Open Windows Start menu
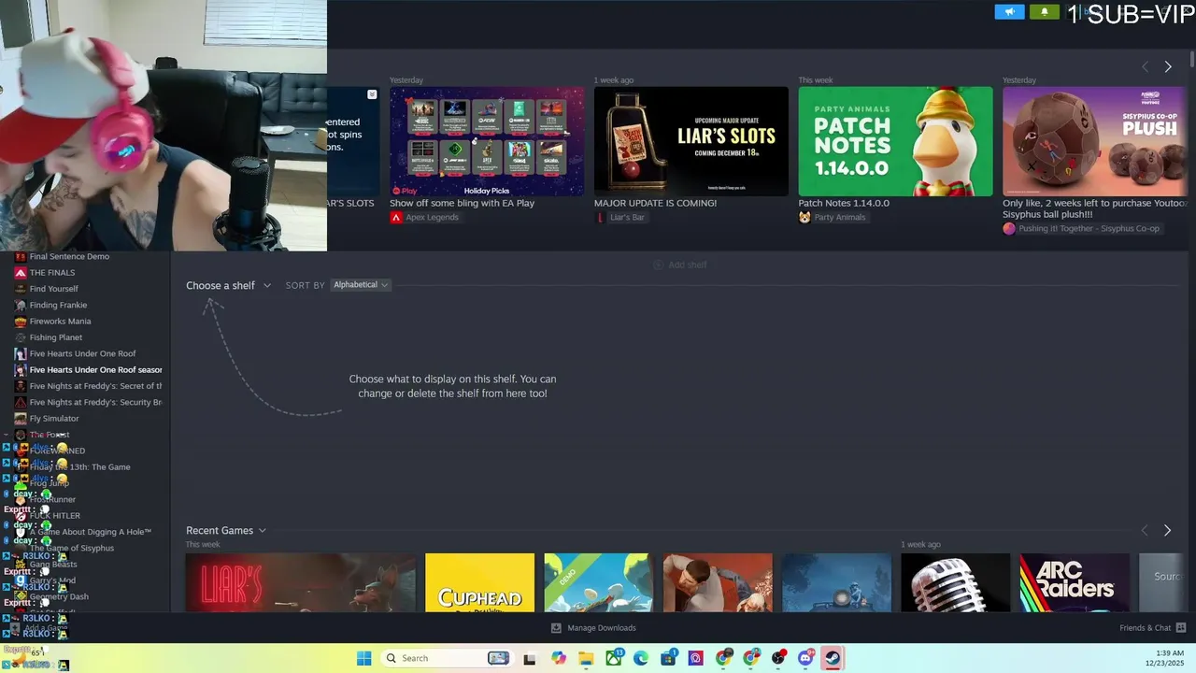This screenshot has width=1196, height=673. tap(363, 658)
